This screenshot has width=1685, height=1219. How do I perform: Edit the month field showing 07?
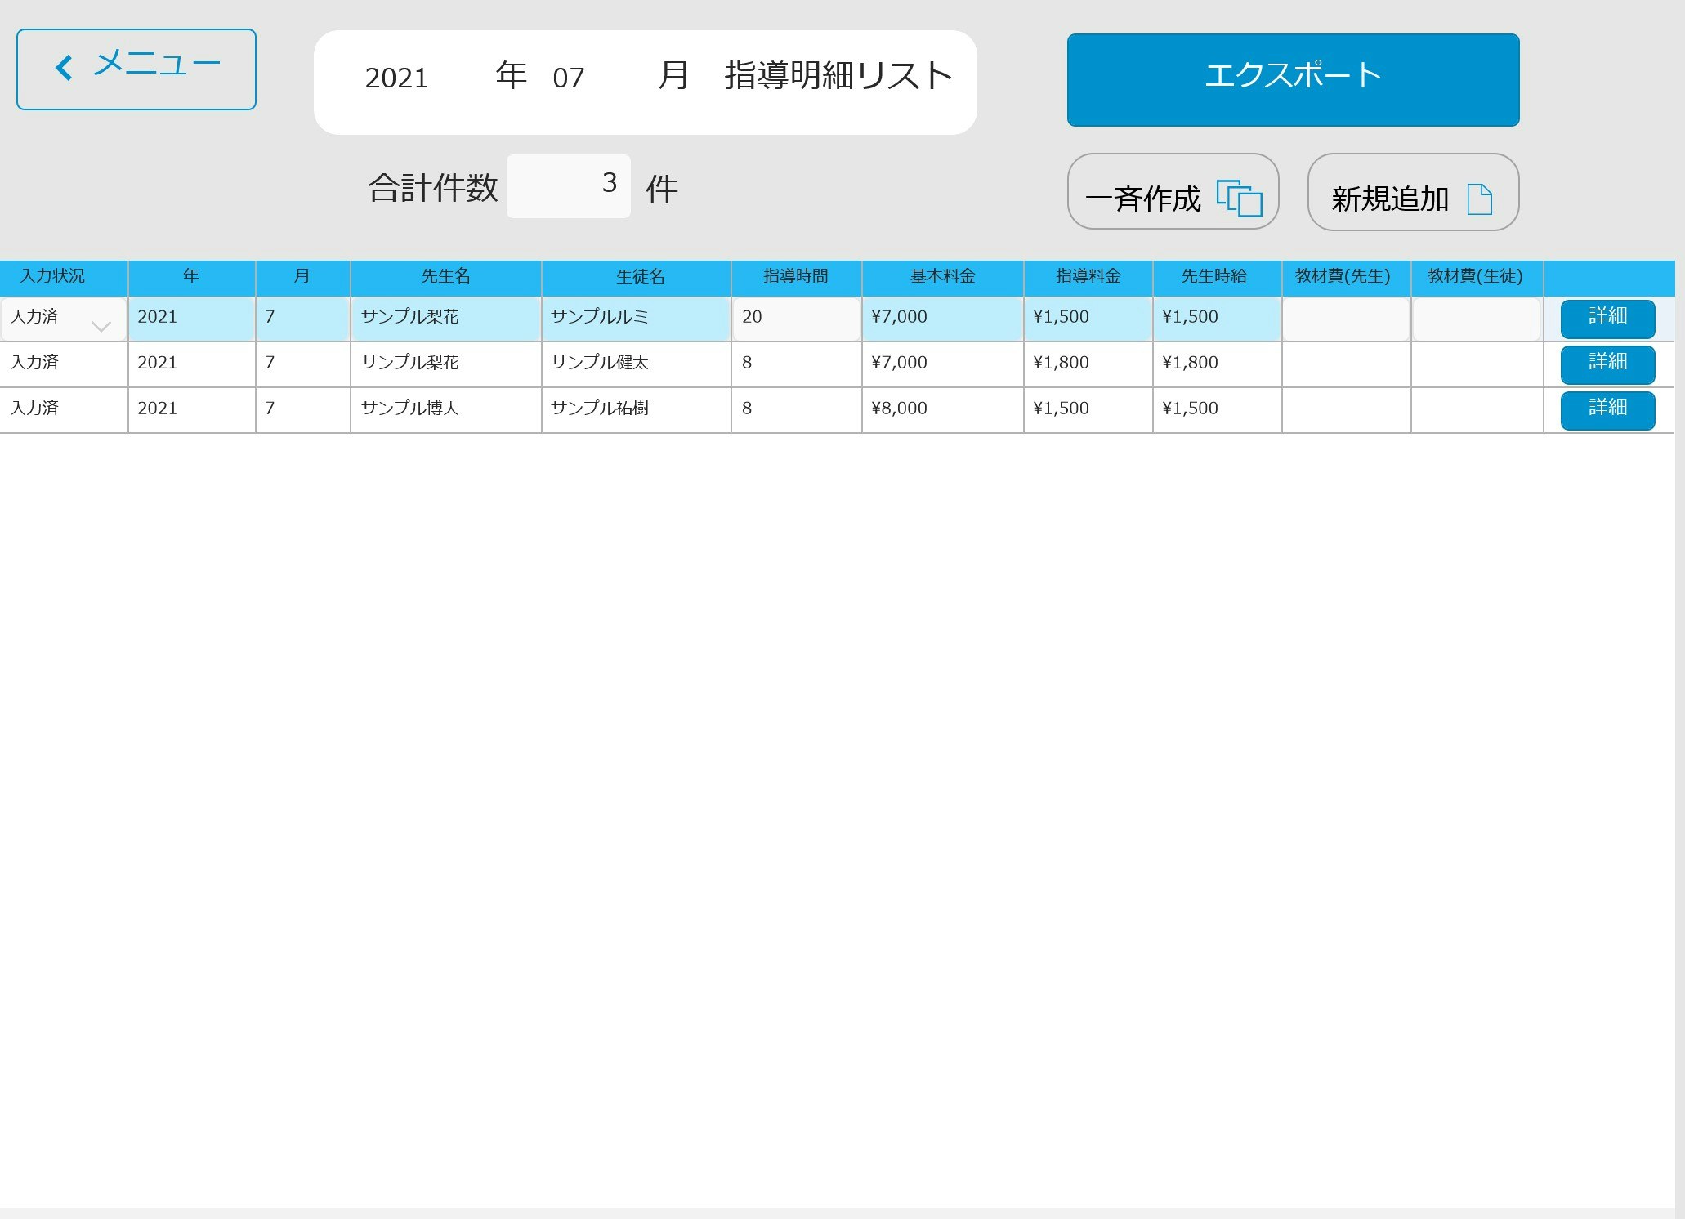tap(569, 78)
